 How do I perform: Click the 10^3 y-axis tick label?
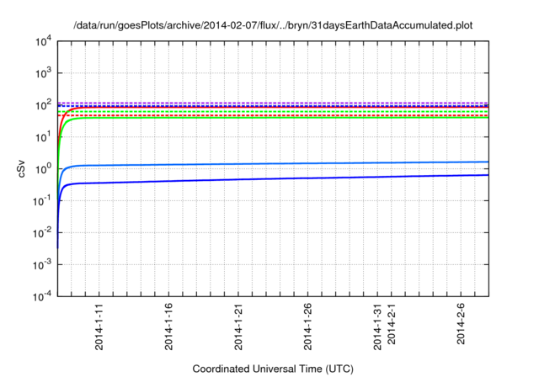(x=44, y=73)
